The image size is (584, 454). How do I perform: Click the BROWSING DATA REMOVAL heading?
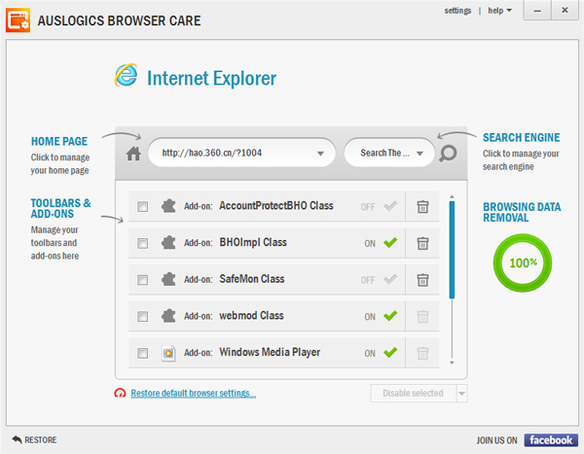point(522,212)
